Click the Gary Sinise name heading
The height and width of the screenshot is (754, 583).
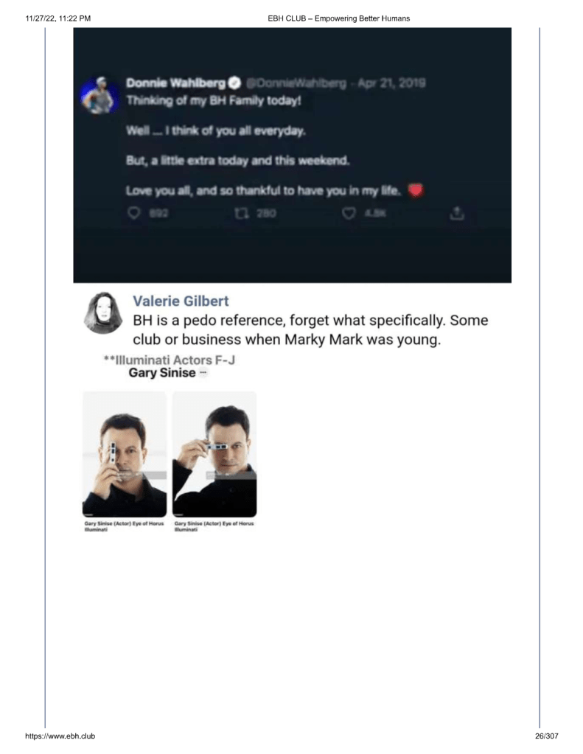(162, 373)
